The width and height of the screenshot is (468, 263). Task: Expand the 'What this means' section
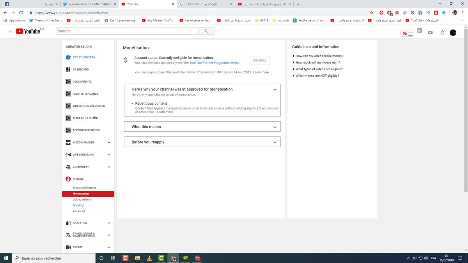point(275,127)
